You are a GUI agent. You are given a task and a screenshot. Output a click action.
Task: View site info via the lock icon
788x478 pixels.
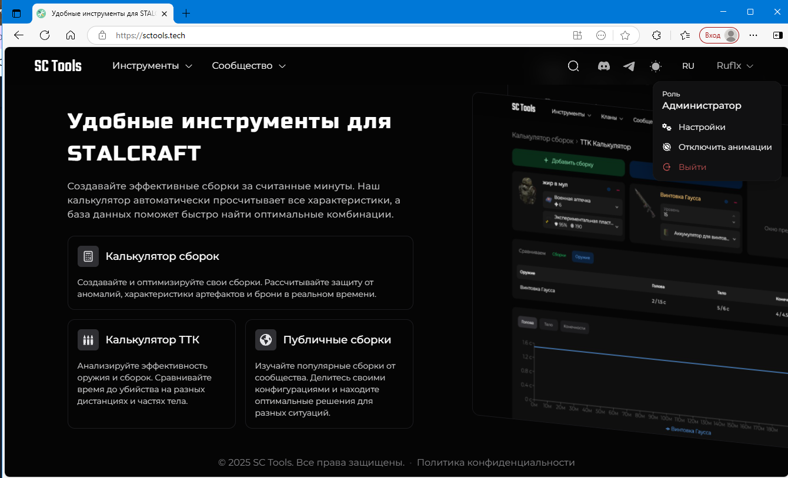point(102,35)
